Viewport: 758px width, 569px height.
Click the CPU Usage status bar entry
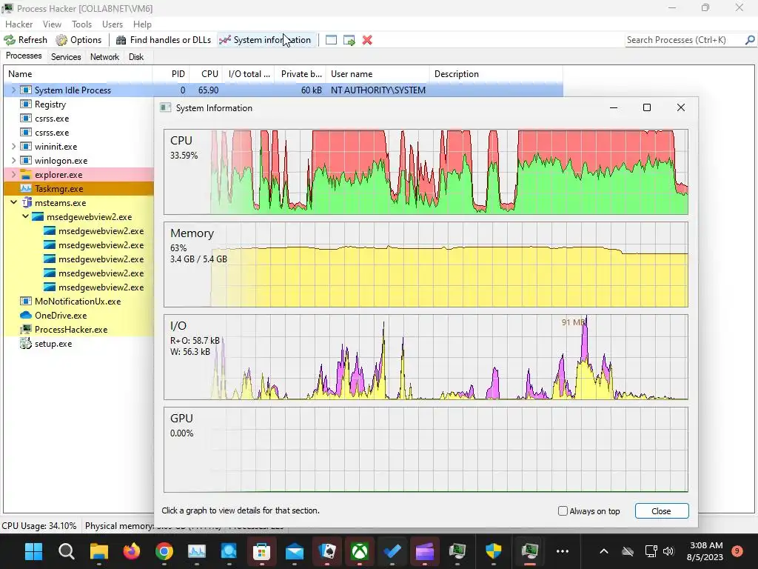click(x=39, y=526)
